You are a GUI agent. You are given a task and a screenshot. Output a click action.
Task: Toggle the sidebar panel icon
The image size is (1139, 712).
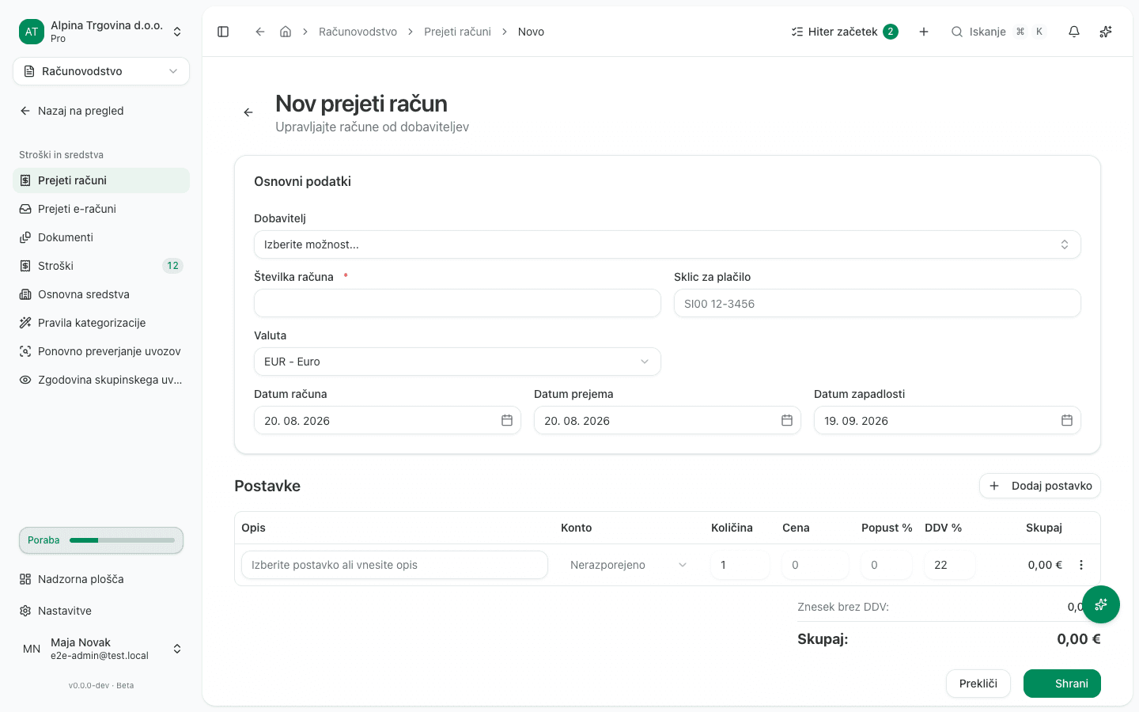(223, 32)
